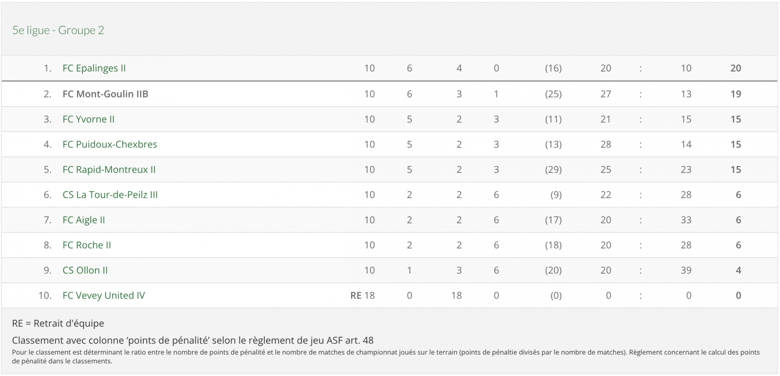
Task: Click FC Epalinges II points total 20
Action: tap(736, 68)
